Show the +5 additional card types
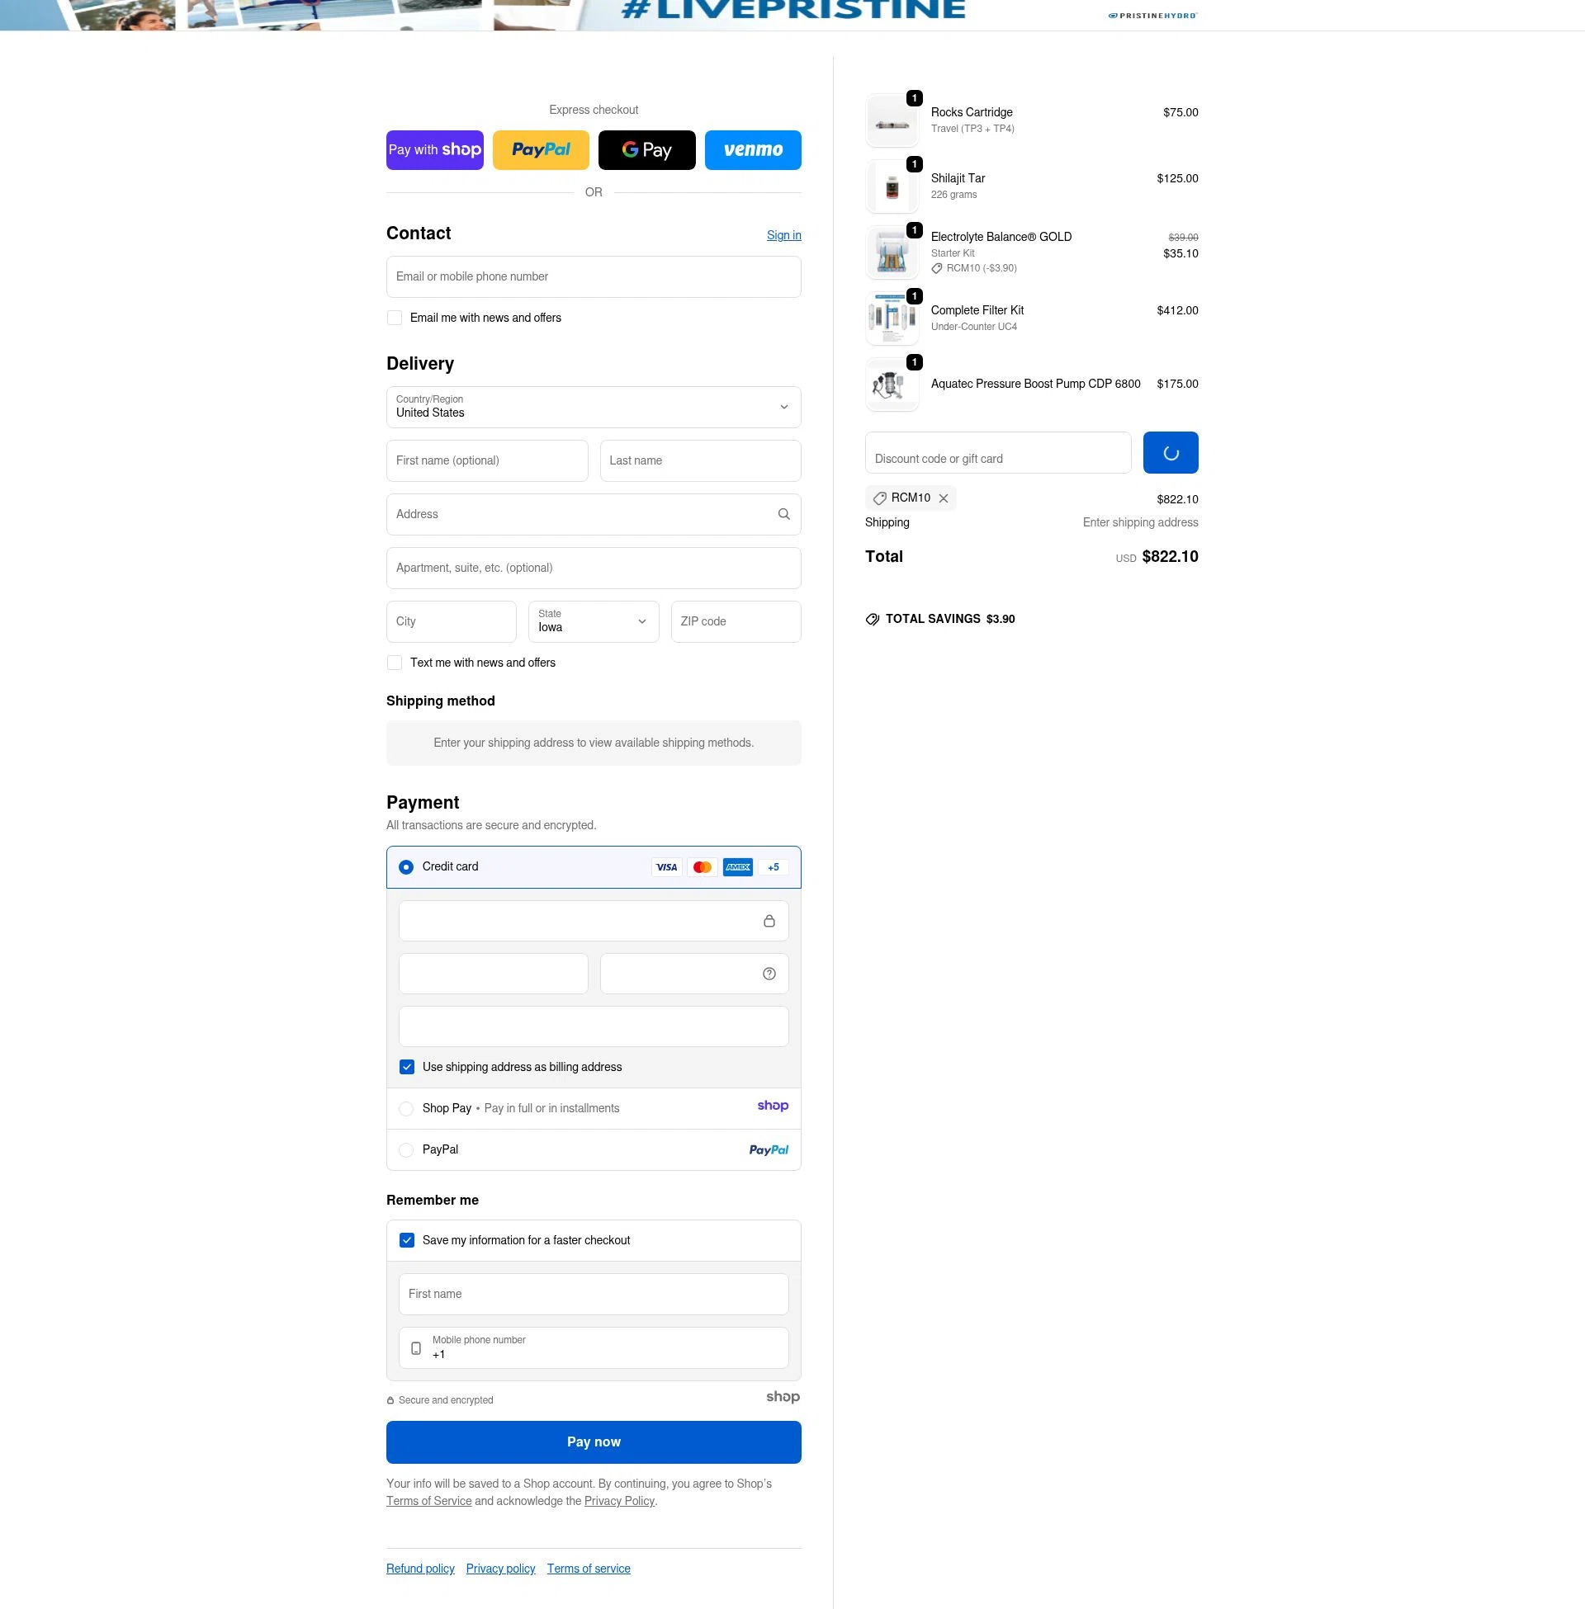Screen dimensions: 1585x1609 pos(773,866)
